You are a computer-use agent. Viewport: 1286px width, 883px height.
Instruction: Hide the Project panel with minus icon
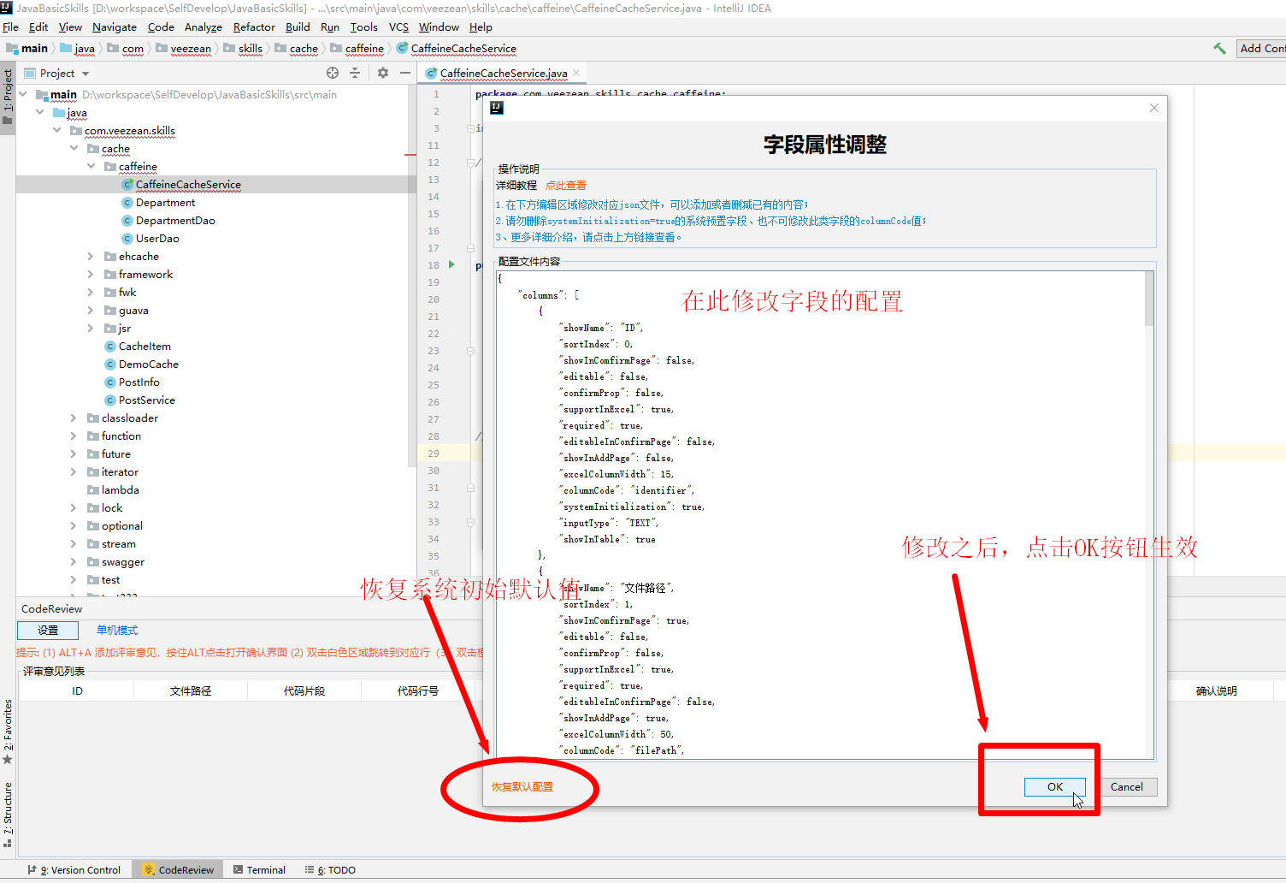tap(405, 74)
